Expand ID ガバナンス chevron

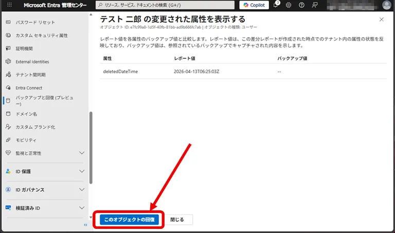(x=82, y=189)
